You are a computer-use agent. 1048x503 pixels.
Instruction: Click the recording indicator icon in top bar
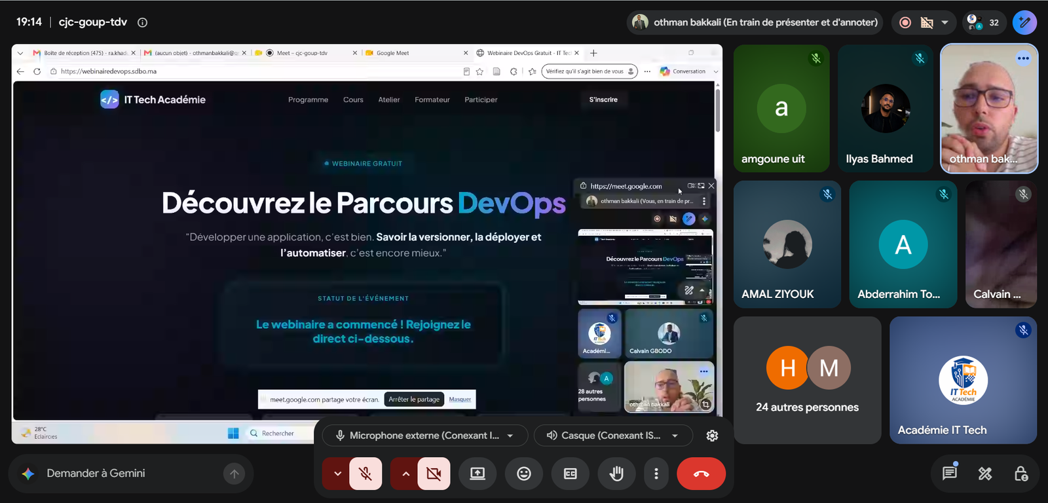pos(905,22)
